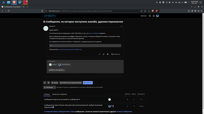Like the system post with the heart
The image size is (204, 114).
pyautogui.click(x=99, y=54)
